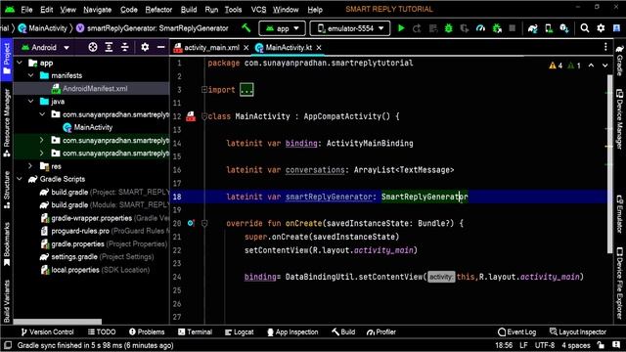
Task: Open the Logcat tool window
Action: click(x=239, y=331)
